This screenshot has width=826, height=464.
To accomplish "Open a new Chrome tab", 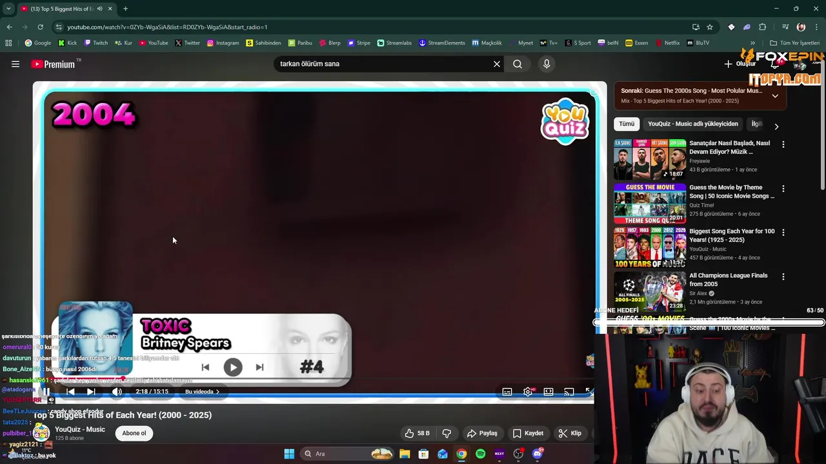I will [x=125, y=9].
